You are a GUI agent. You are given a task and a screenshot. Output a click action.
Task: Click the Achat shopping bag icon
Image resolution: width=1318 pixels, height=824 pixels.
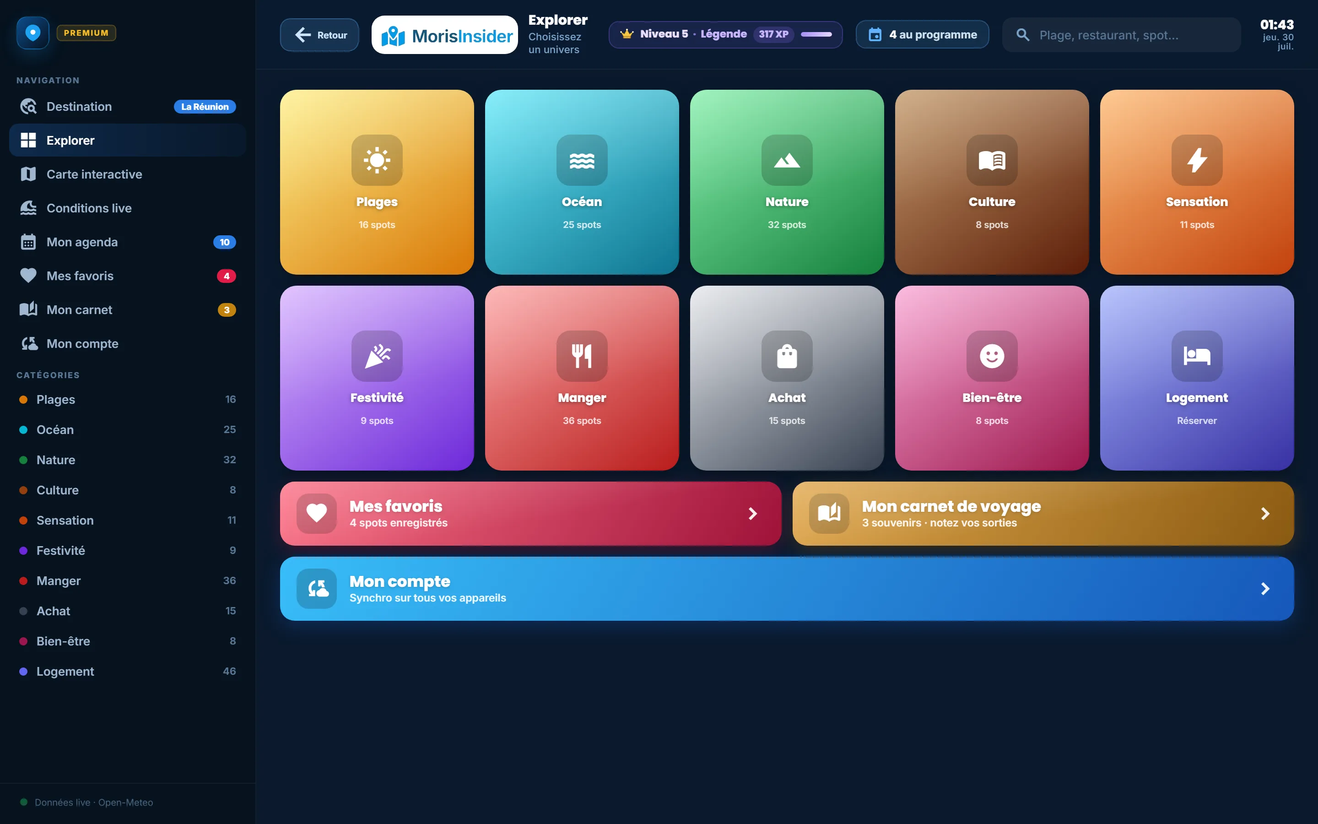tap(786, 356)
